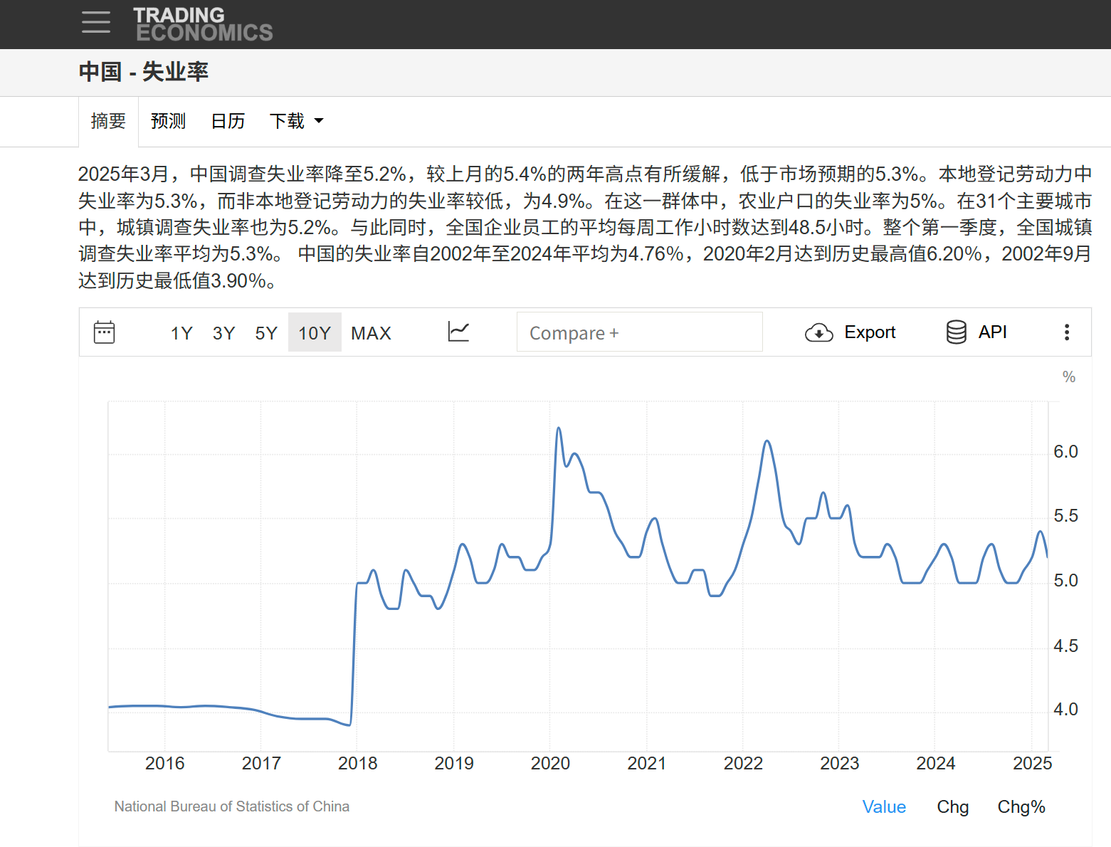Show Chg view of the chart

952,806
